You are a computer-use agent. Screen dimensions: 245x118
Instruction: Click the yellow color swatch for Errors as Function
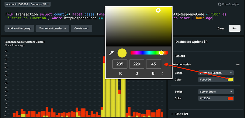click(230, 80)
